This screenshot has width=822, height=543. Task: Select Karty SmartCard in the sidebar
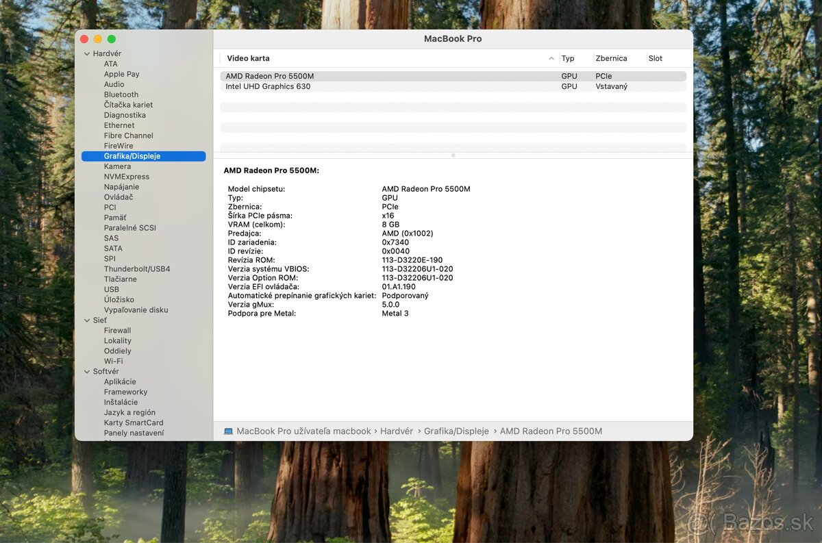tap(134, 423)
